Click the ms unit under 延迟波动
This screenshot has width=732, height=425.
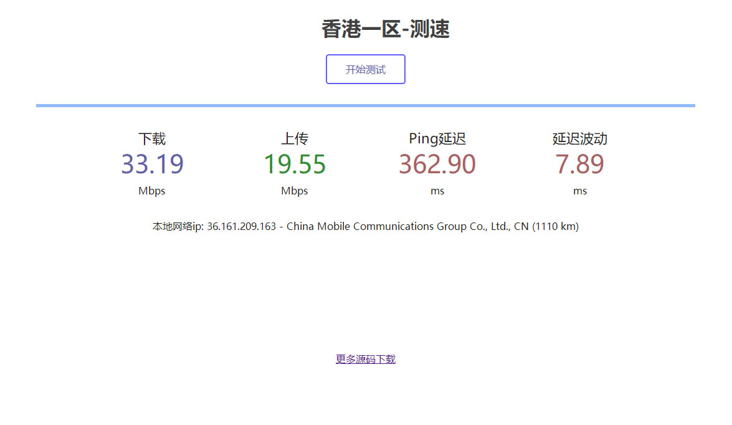pyautogui.click(x=579, y=191)
